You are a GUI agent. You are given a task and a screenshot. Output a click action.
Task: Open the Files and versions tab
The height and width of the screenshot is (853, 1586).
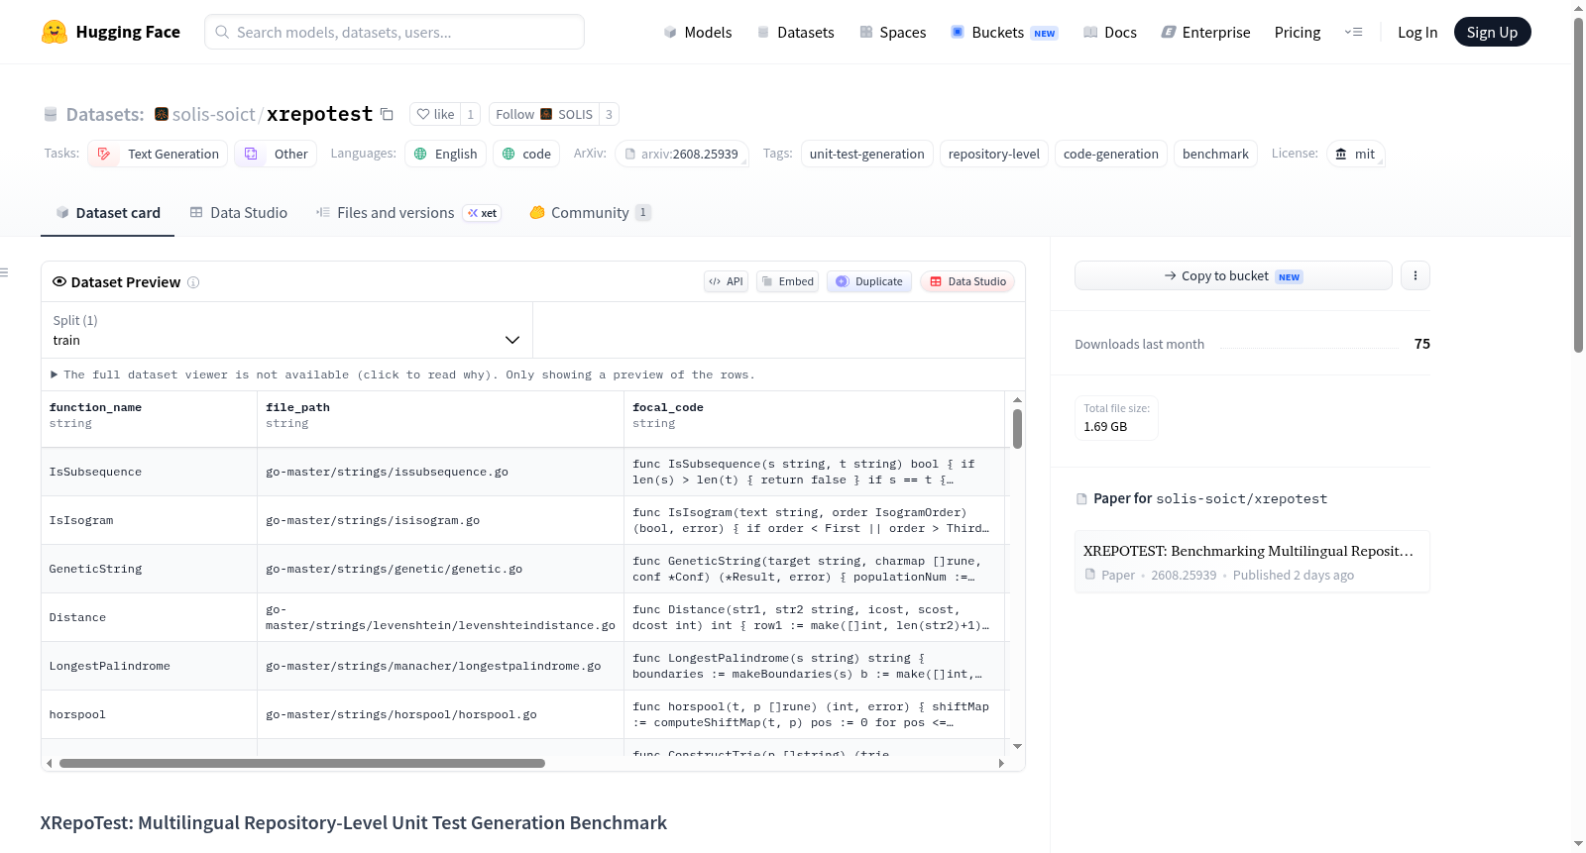point(408,212)
